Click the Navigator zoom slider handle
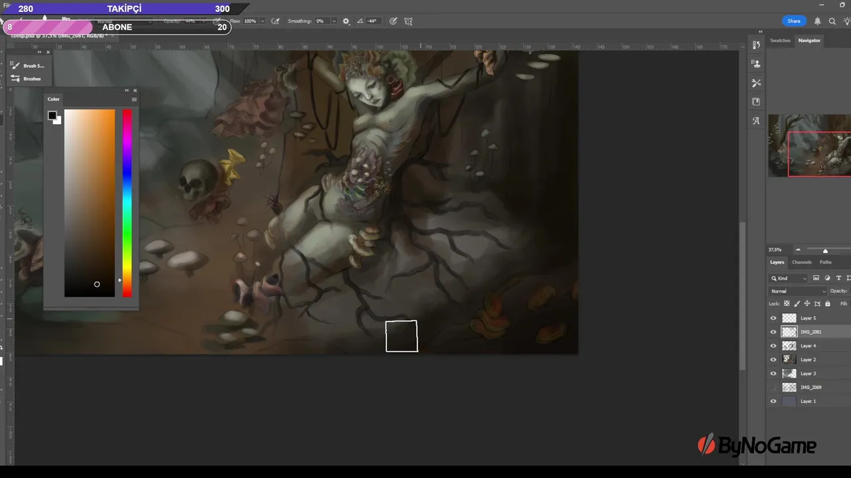 coord(825,250)
